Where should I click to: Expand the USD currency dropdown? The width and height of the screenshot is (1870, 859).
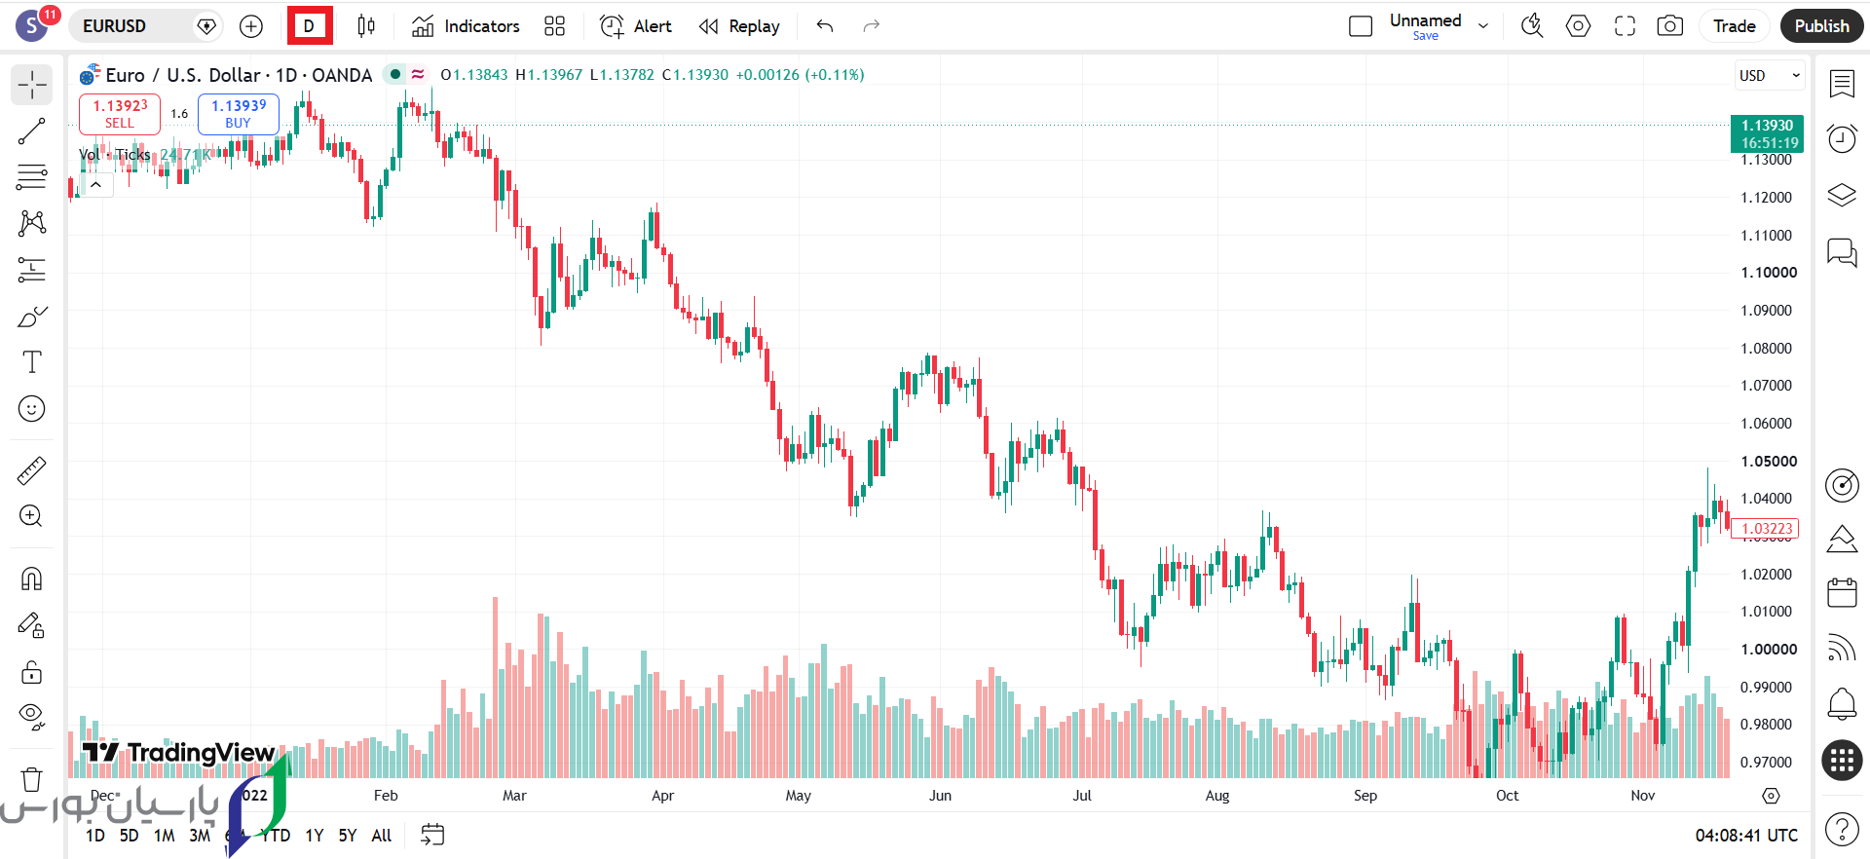pyautogui.click(x=1770, y=75)
